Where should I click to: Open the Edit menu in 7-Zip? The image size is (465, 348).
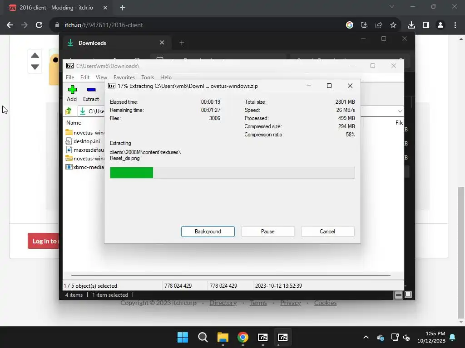(x=85, y=77)
